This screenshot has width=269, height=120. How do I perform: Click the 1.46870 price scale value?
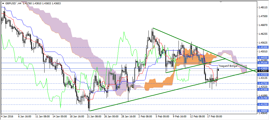tap(263, 25)
